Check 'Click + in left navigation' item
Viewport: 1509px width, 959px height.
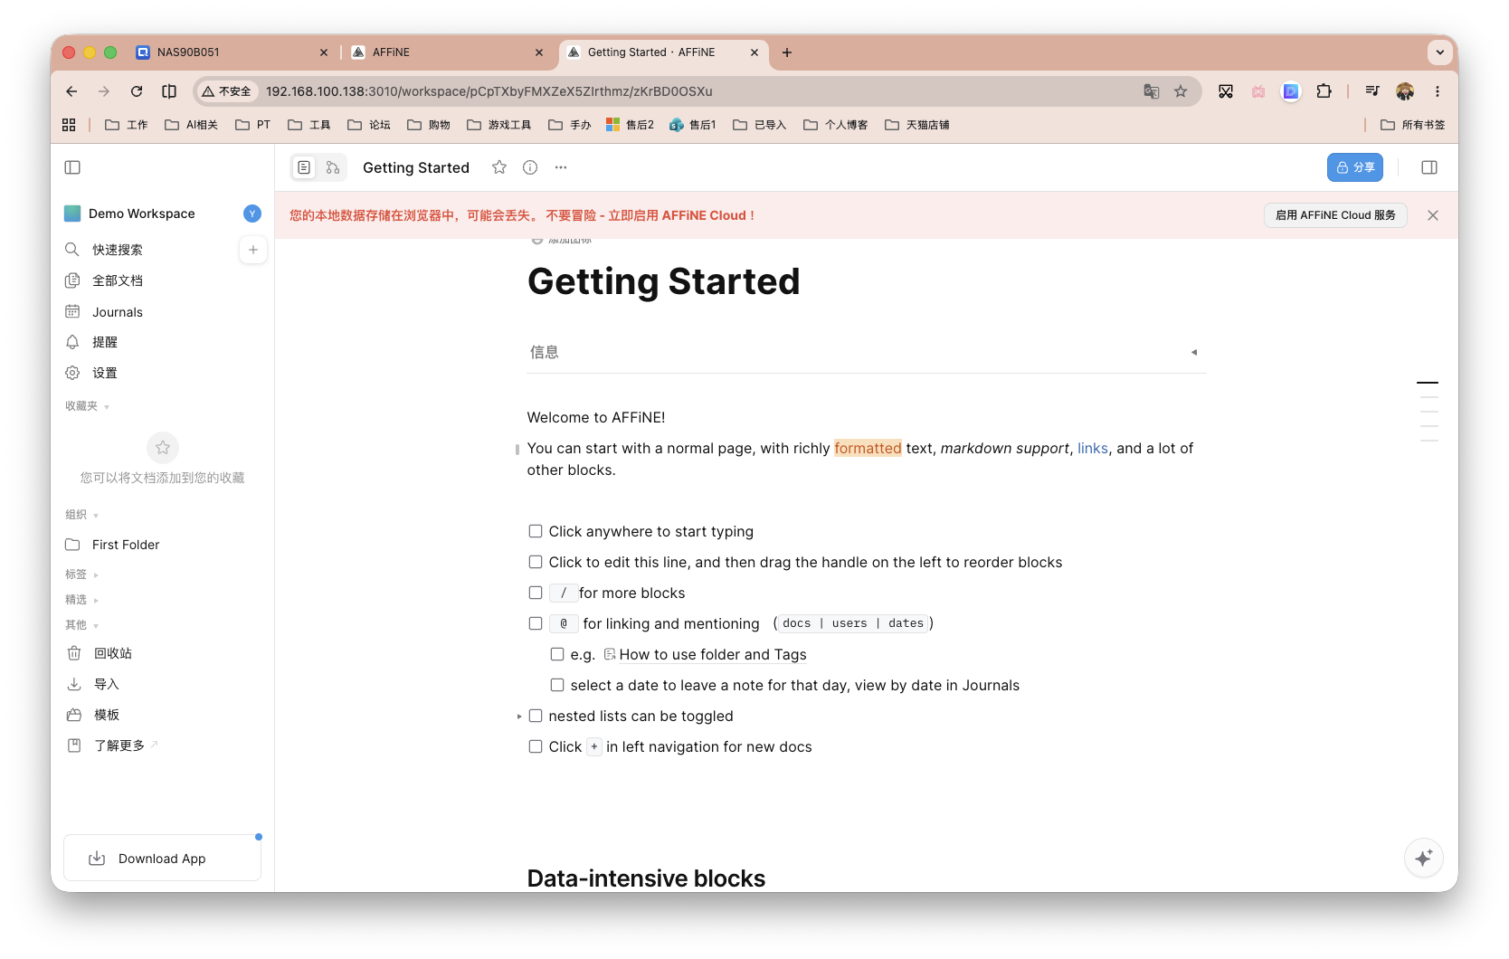click(536, 747)
